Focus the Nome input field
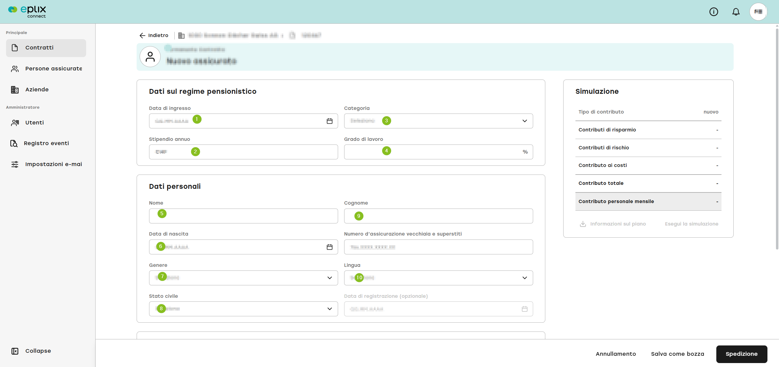 pyautogui.click(x=243, y=216)
